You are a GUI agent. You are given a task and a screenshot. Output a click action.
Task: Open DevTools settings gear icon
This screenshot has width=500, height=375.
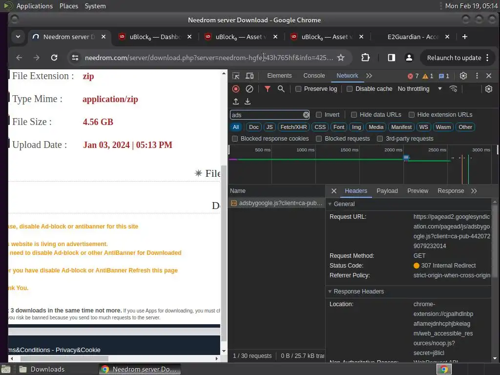pyautogui.click(x=463, y=76)
